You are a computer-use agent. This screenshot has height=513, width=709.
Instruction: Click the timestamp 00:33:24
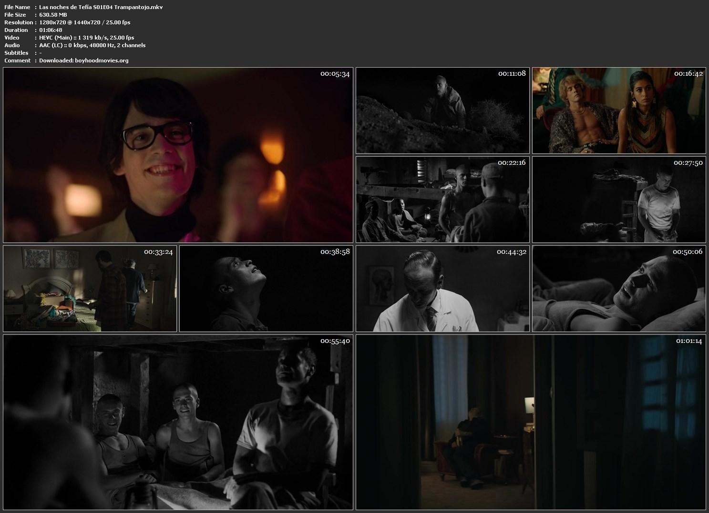pos(158,252)
